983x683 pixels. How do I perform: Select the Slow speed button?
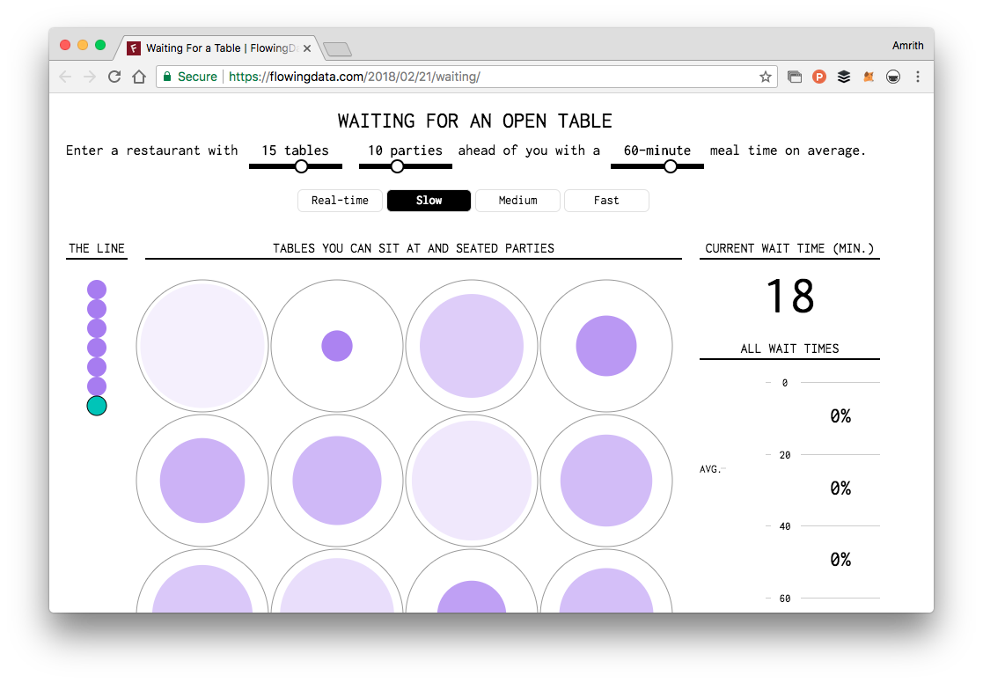click(429, 201)
